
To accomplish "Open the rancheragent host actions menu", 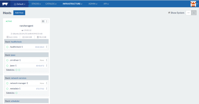I will pyautogui.click(x=47, y=21).
